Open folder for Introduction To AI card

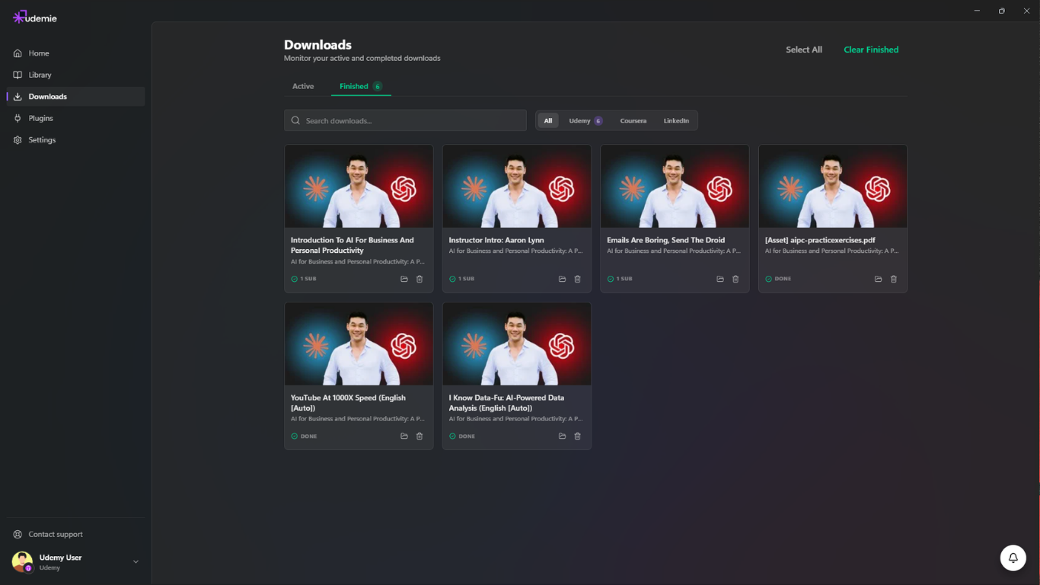[404, 279]
